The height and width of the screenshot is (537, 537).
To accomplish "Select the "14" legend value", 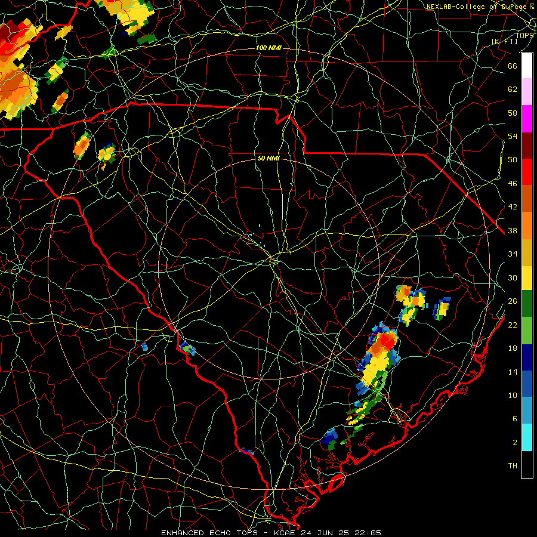I will coord(513,372).
